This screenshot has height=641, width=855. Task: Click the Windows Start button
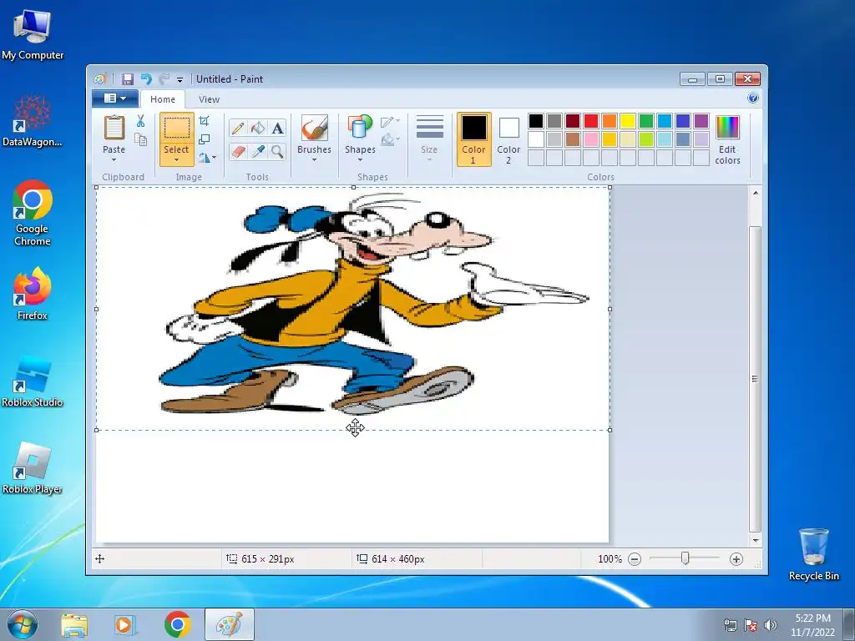coord(23,624)
